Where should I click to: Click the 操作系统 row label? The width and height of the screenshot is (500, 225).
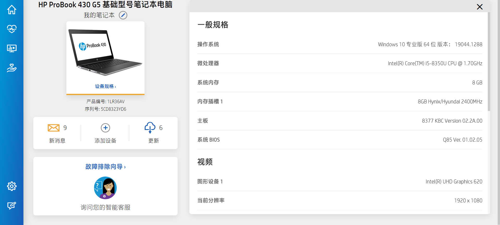[x=208, y=44]
